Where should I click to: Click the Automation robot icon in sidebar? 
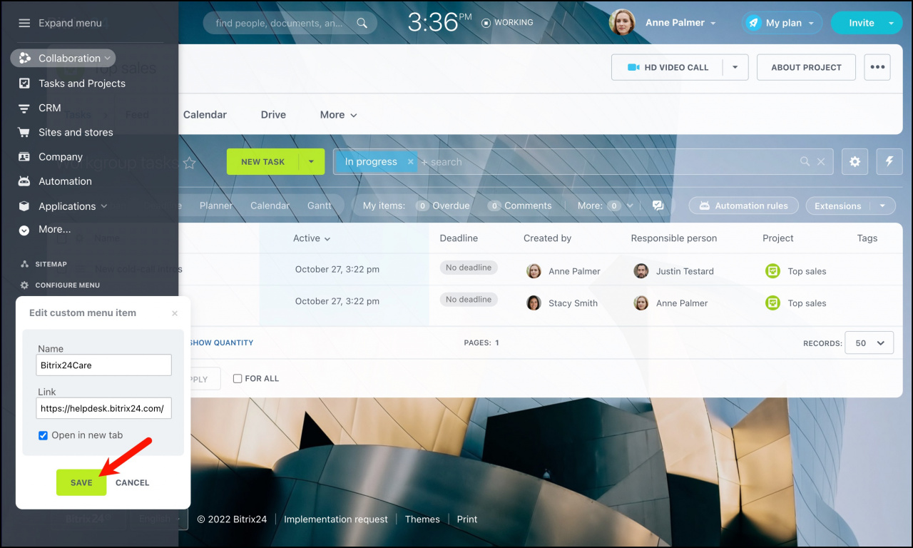coord(24,181)
